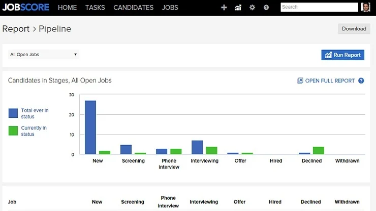Click the plus add icon in top bar

(x=224, y=8)
